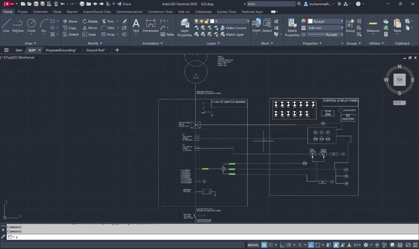Toggle snap mode in status bar
419x249 pixels.
click(x=270, y=245)
